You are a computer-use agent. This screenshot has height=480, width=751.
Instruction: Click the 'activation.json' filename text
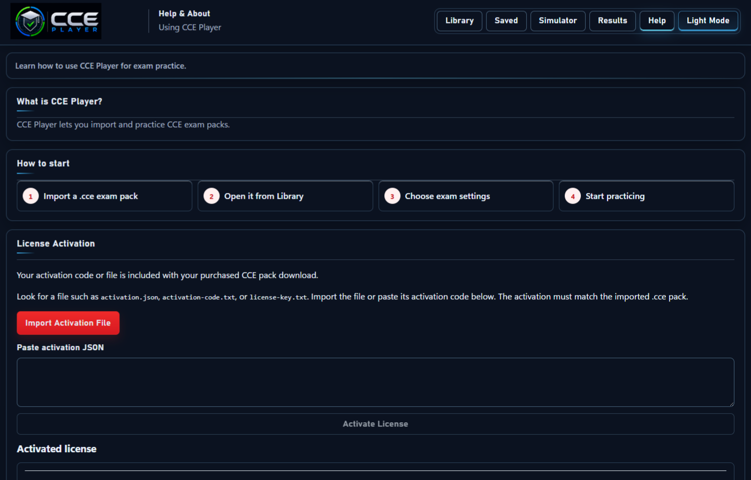pyautogui.click(x=130, y=297)
